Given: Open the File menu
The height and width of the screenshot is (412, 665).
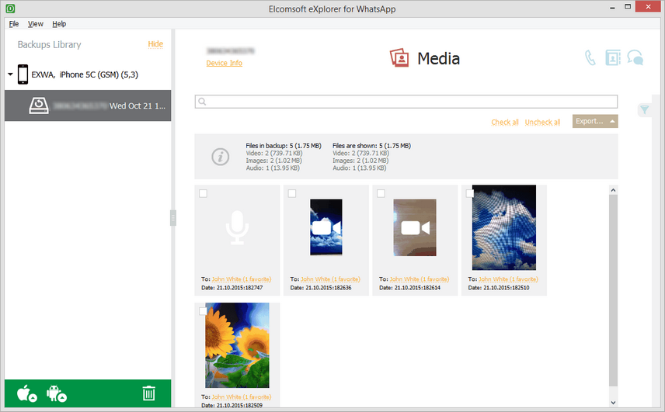Looking at the screenshot, I should pos(13,24).
